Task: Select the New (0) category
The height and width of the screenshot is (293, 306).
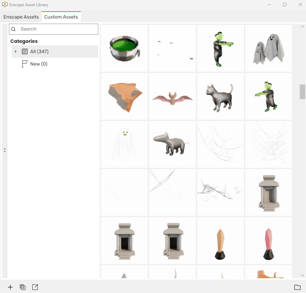Action: click(x=39, y=63)
